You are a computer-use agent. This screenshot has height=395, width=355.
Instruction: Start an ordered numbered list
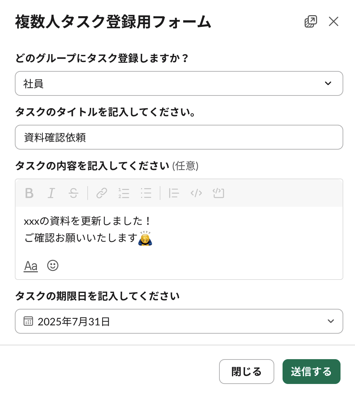pos(124,193)
